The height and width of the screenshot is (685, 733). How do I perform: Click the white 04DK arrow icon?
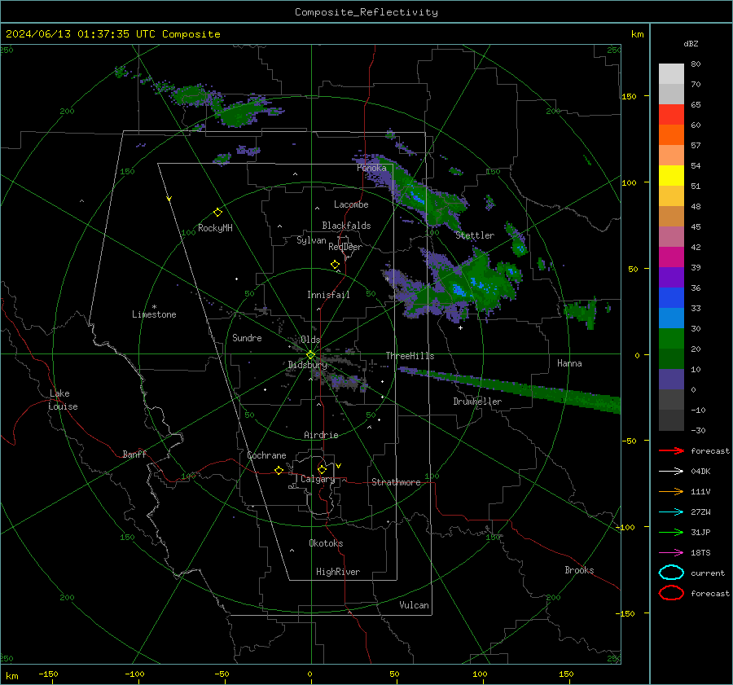click(671, 472)
